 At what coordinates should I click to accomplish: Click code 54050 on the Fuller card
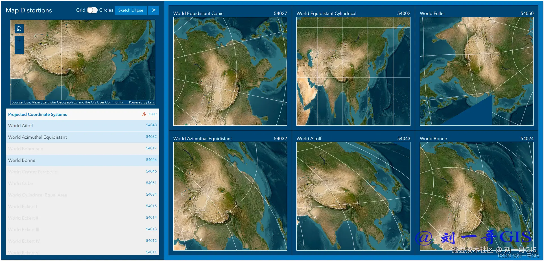tap(527, 13)
